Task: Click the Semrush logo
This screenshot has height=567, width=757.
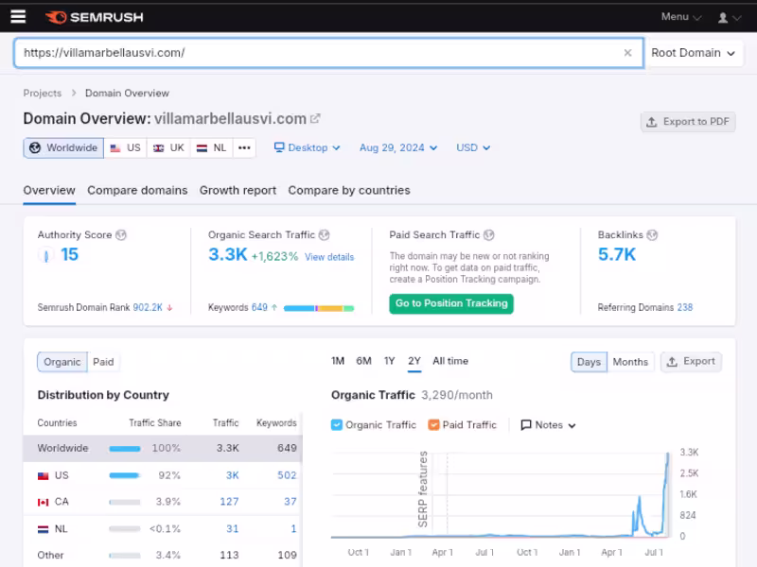Action: coord(94,17)
